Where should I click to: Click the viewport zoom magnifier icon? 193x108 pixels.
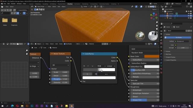[157, 22]
